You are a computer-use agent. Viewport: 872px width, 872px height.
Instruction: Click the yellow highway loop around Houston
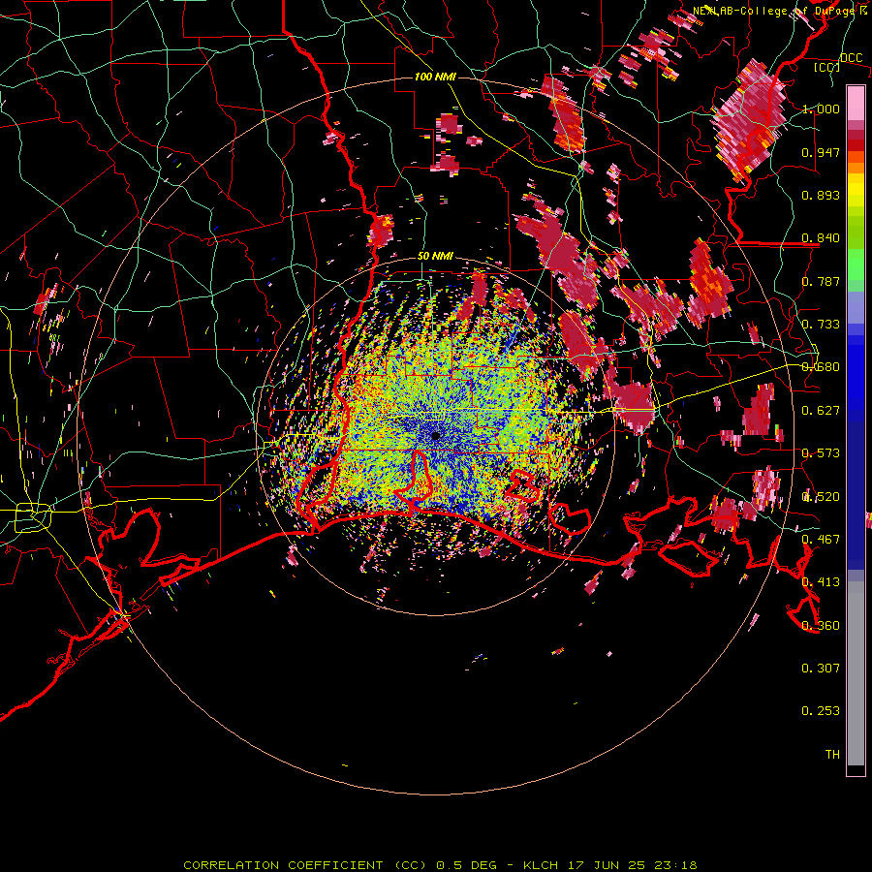pos(33,517)
